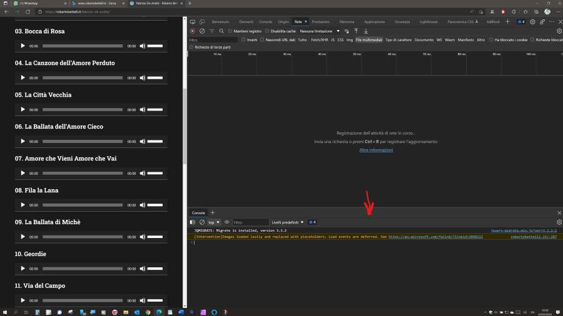Viewport: 563px width, 316px height.
Task: Open the Prestazioni tab
Action: (x=320, y=22)
